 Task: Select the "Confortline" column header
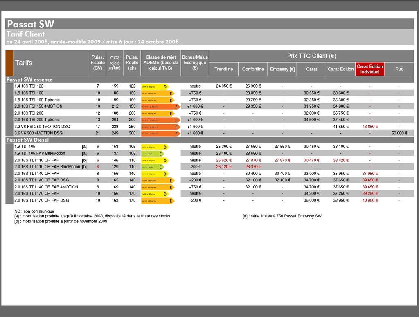(x=253, y=69)
